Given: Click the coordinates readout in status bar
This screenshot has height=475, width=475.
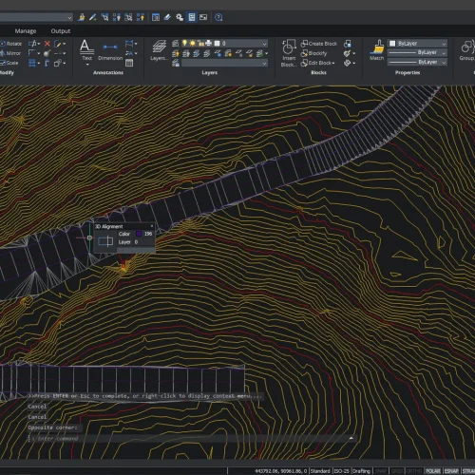Looking at the screenshot, I should 281,471.
